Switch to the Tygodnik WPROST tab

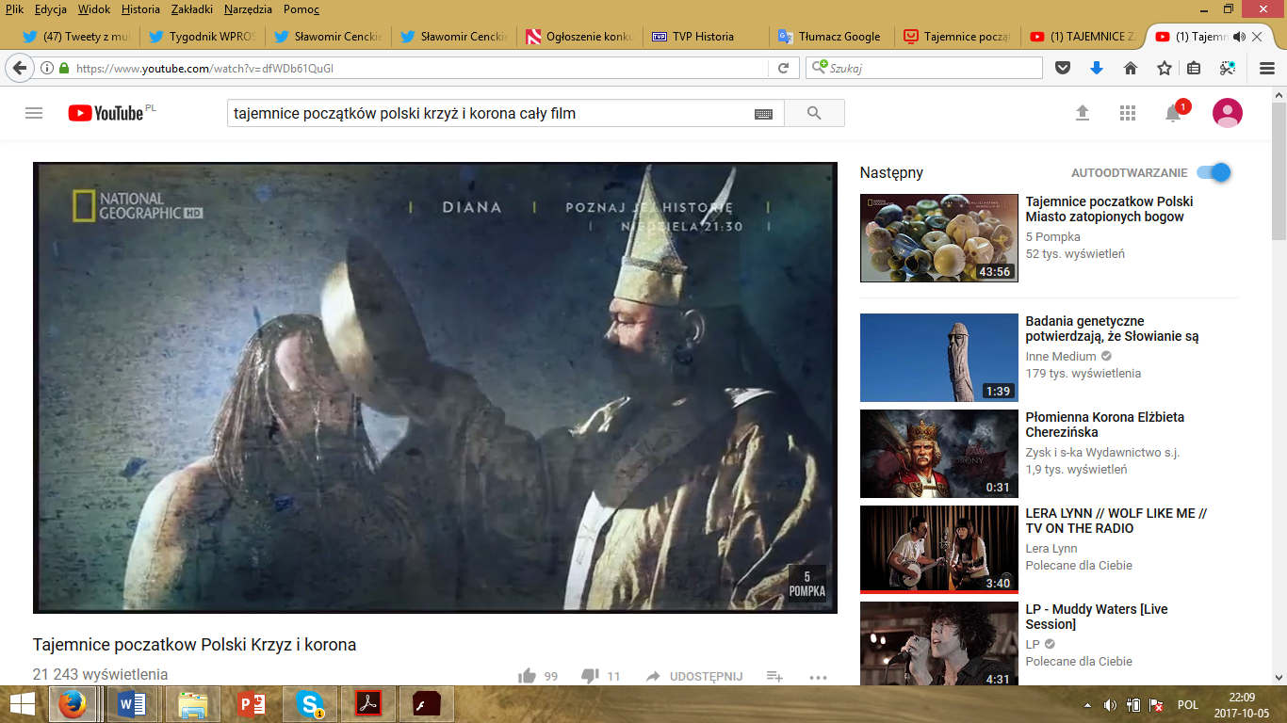click(x=201, y=37)
